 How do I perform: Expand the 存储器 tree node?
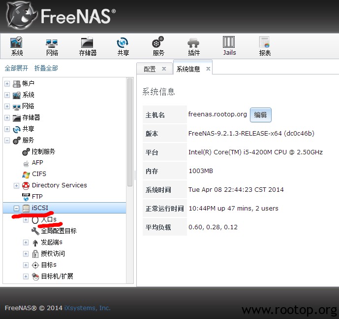click(x=7, y=118)
